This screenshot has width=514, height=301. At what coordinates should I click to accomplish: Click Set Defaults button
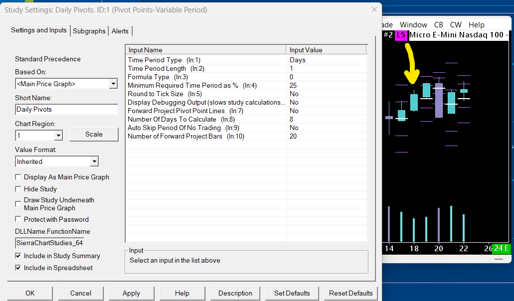click(x=292, y=293)
